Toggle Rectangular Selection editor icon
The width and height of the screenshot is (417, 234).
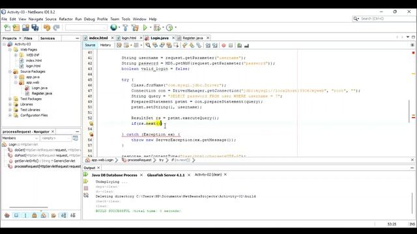[x=176, y=45]
